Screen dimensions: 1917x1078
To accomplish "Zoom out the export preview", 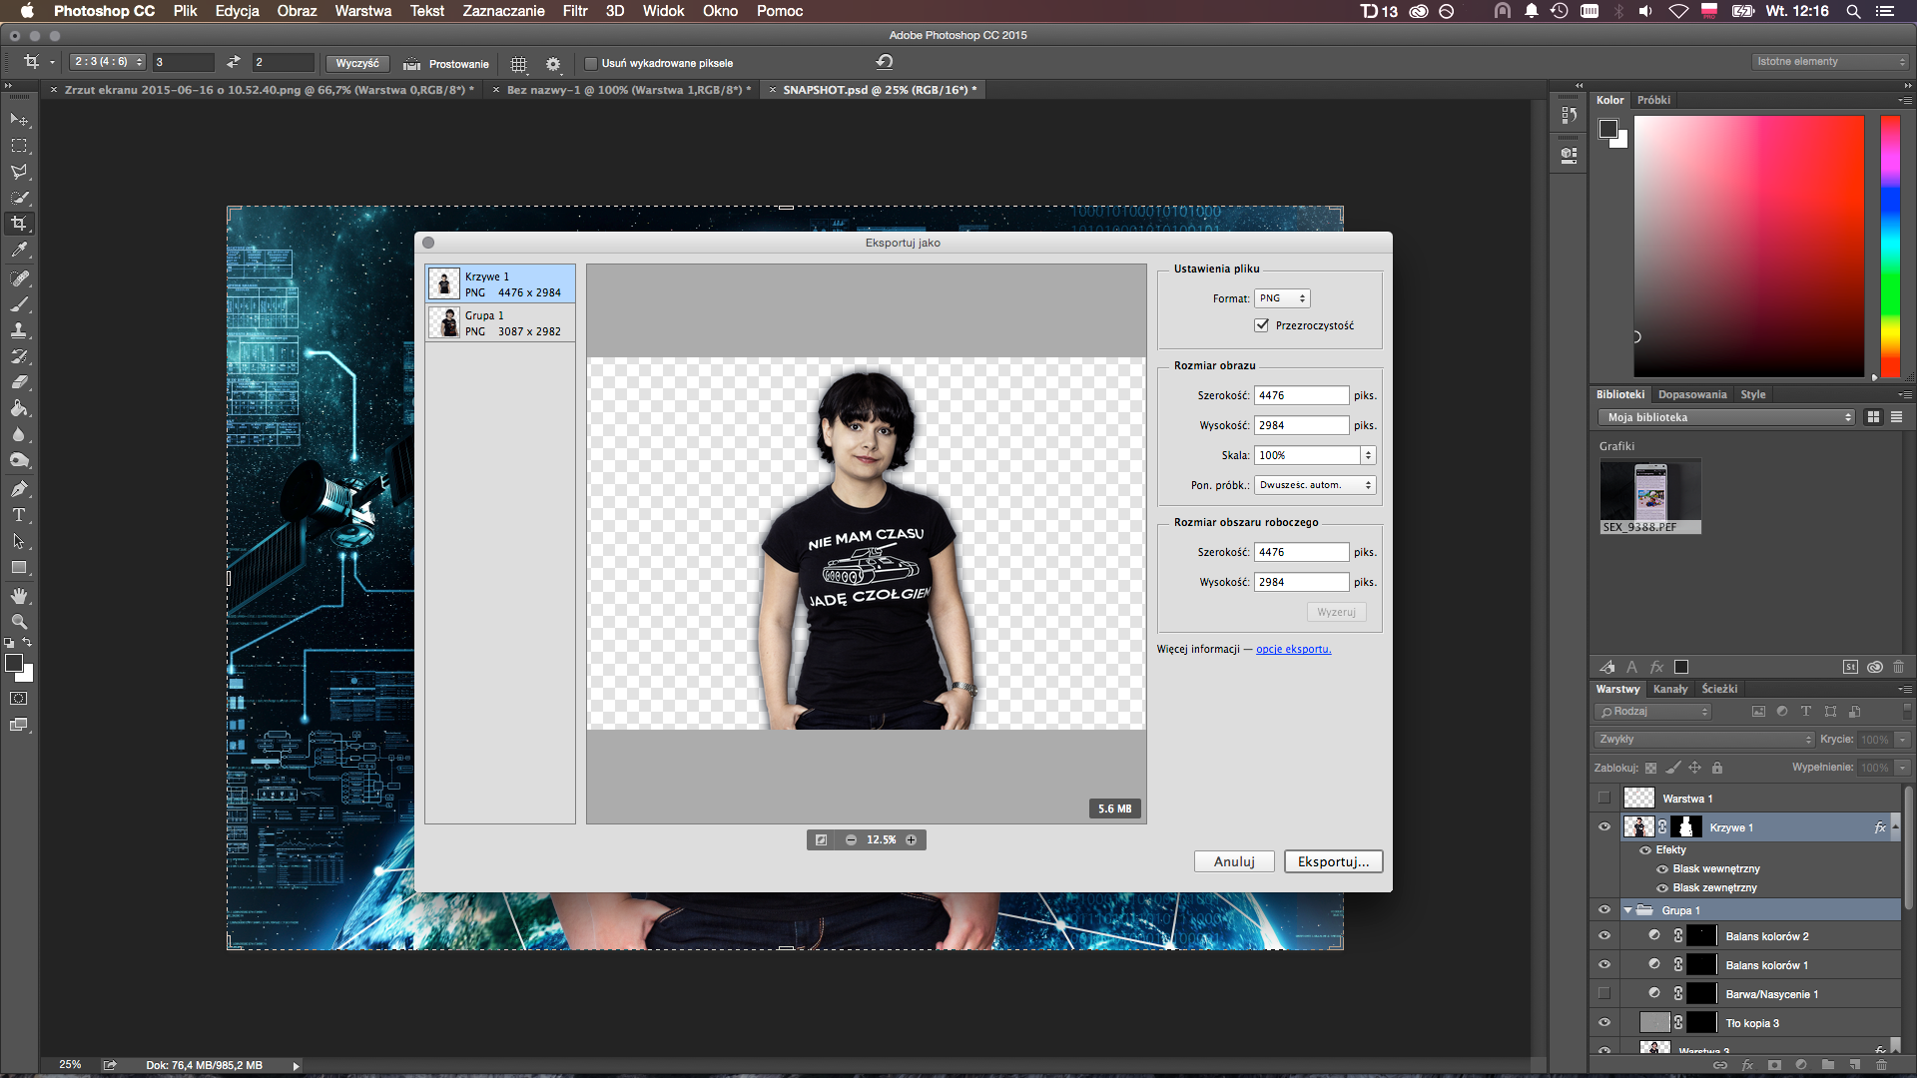I will (851, 839).
